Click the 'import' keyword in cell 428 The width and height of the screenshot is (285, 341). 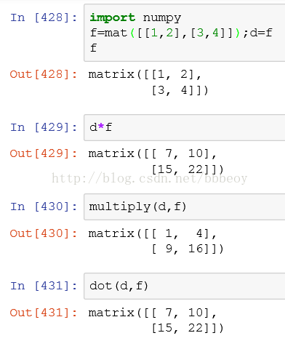coord(113,18)
